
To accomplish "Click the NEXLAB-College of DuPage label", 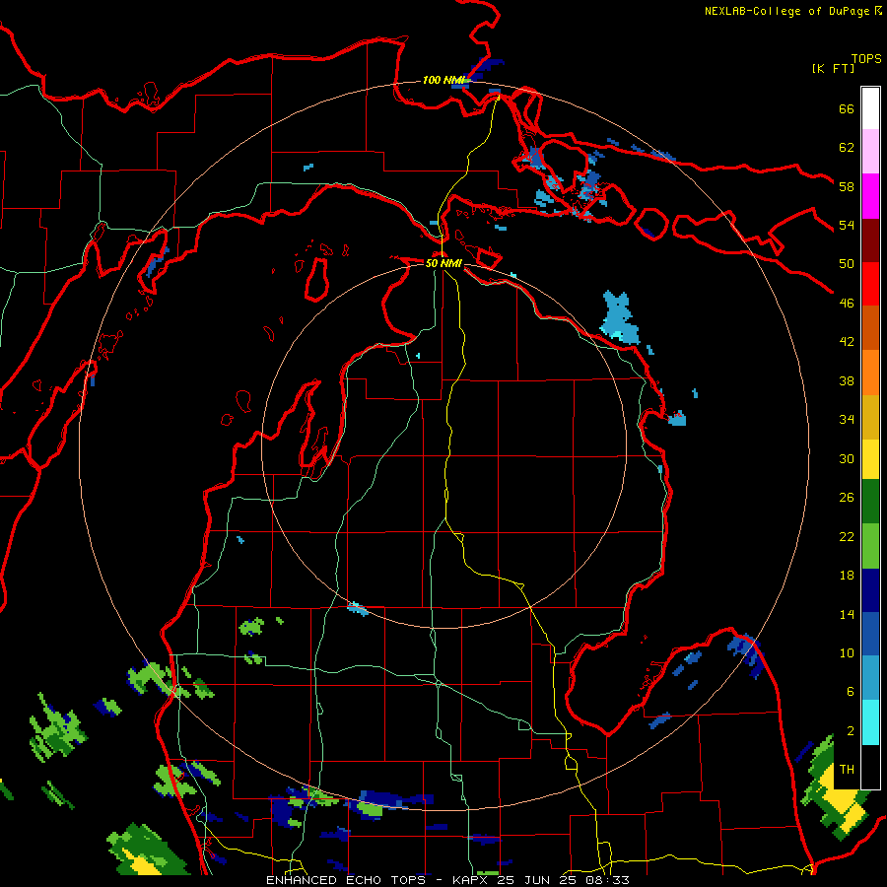I will pos(786,11).
